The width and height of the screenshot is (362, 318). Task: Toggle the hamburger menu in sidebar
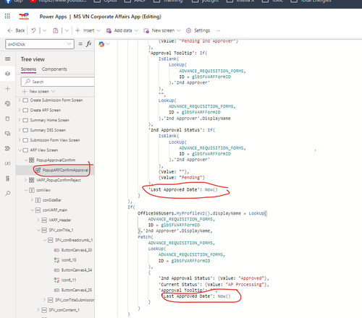click(x=8, y=59)
